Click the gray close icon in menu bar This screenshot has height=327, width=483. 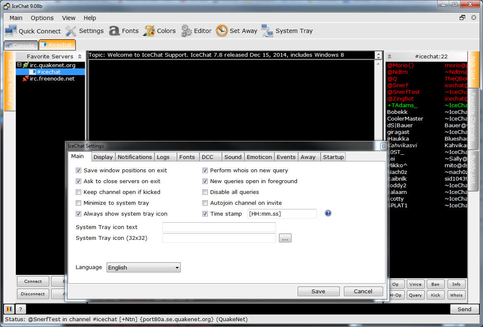click(x=474, y=18)
